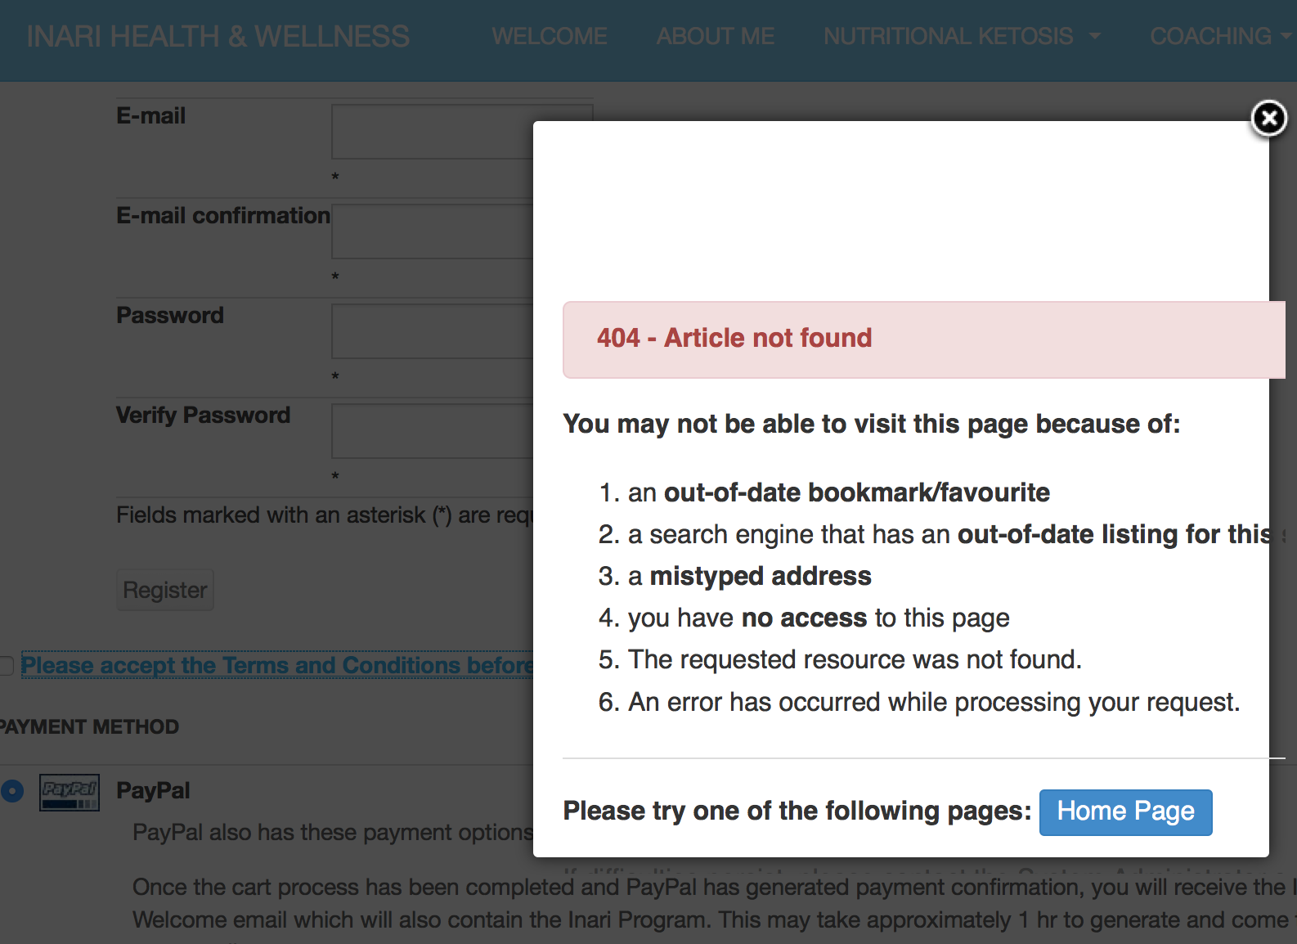Expand the Nutritional Ketosis dropdown menu
This screenshot has height=944, width=1297.
(x=962, y=37)
